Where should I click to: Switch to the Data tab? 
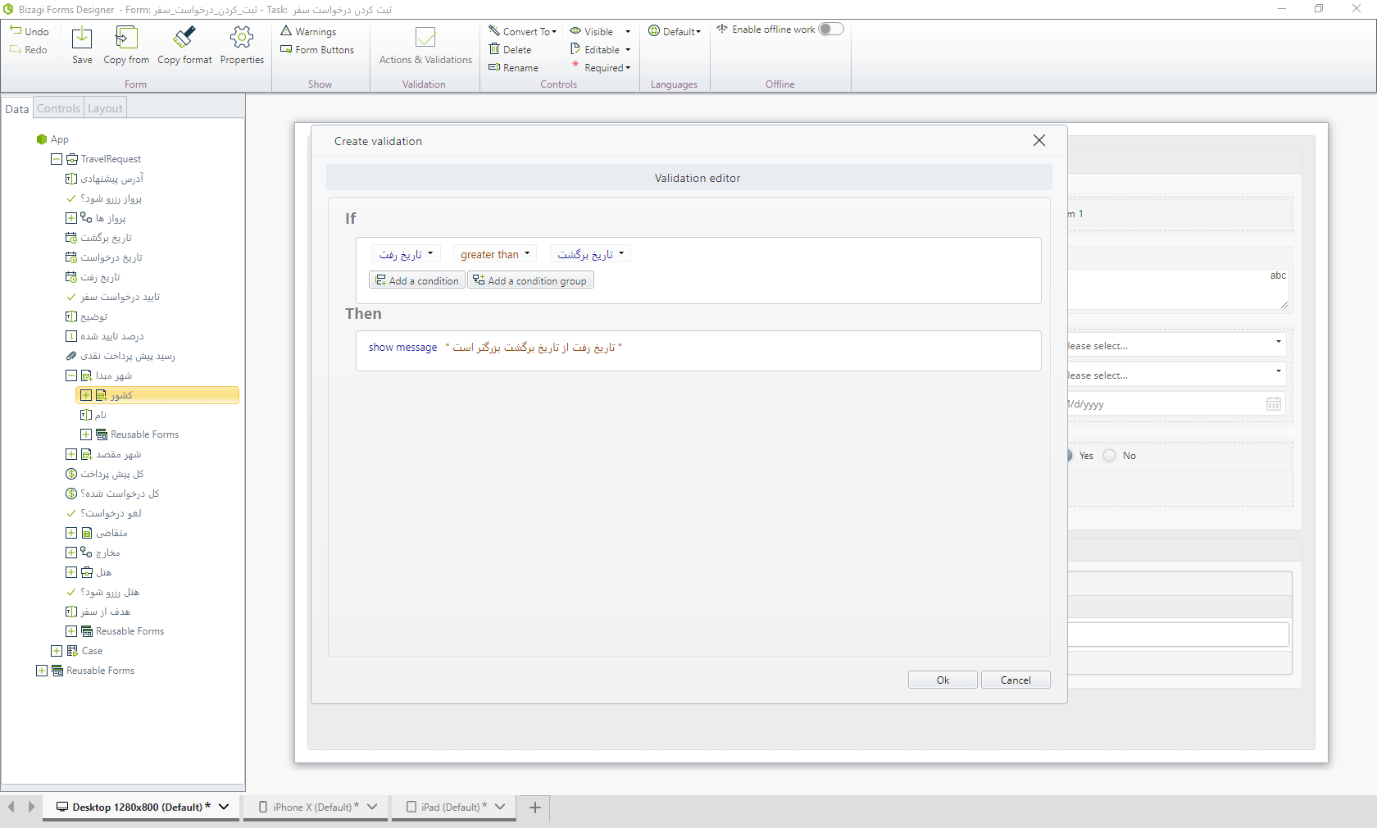point(17,109)
